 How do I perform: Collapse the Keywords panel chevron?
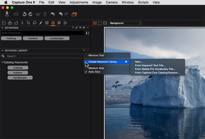coord(3,28)
